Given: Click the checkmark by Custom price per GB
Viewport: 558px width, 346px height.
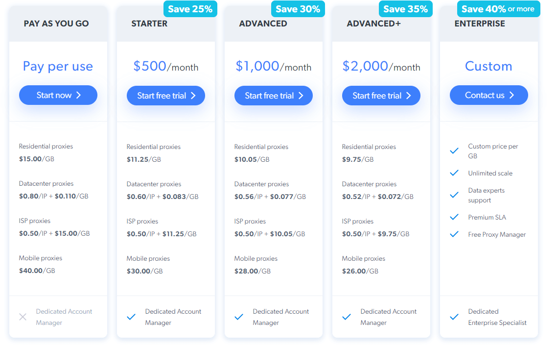Looking at the screenshot, I should 454,150.
